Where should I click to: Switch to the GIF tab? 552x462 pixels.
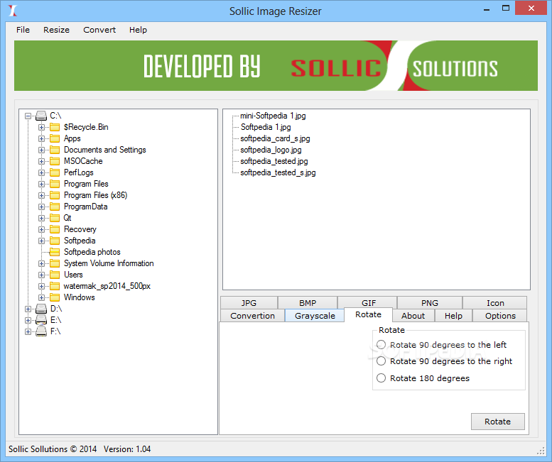369,303
